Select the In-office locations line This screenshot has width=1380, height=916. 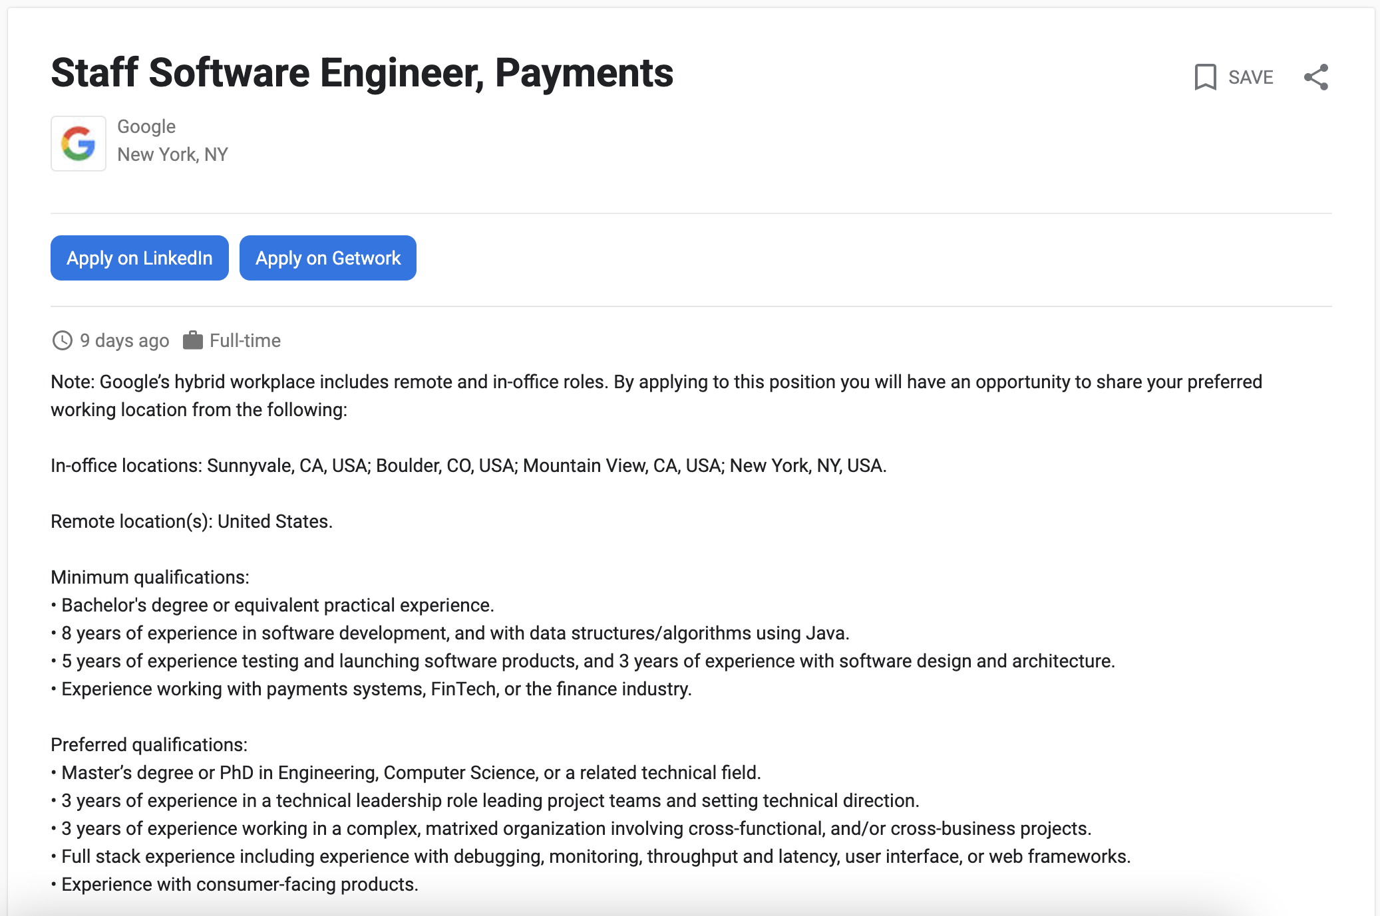pos(468,465)
